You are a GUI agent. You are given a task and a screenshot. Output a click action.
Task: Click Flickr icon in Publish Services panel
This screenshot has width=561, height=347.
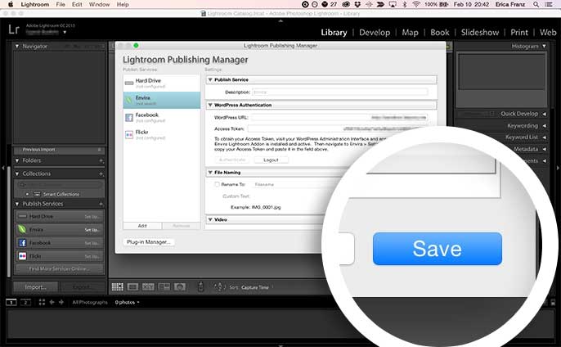tap(22, 255)
